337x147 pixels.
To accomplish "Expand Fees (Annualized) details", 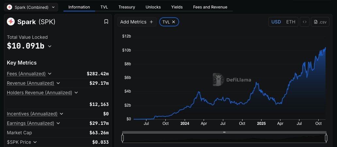I will pyautogui.click(x=50, y=74).
